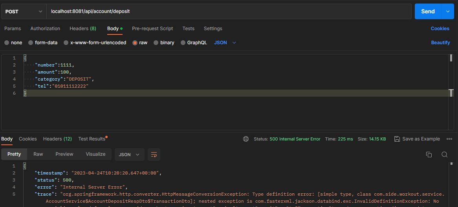Image resolution: width=458 pixels, height=207 pixels.
Task: Expand the Send button arrow dropdown
Action: [448, 11]
